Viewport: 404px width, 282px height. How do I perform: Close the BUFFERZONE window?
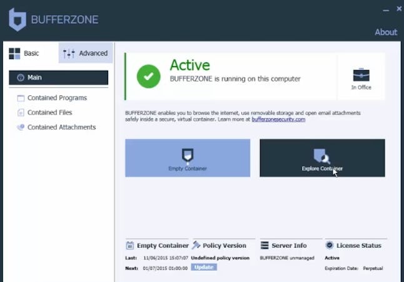(x=399, y=9)
